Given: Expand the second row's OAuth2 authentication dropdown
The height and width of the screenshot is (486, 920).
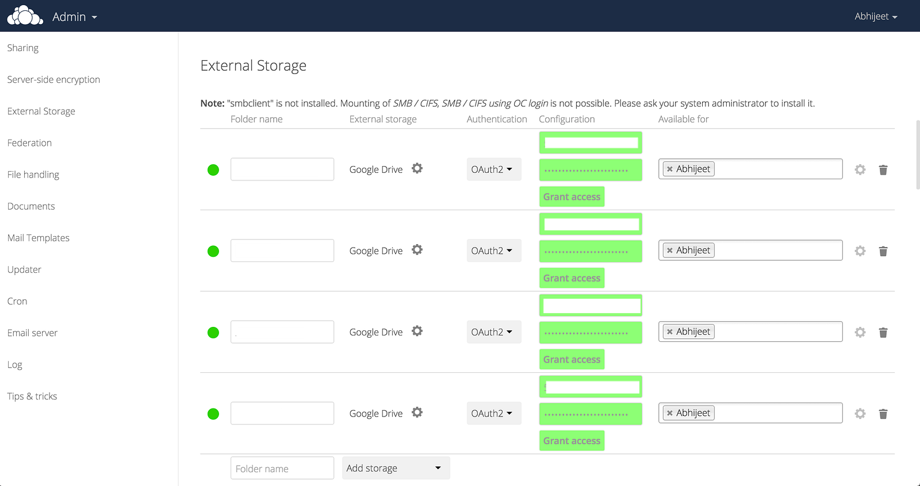Looking at the screenshot, I should [x=494, y=250].
